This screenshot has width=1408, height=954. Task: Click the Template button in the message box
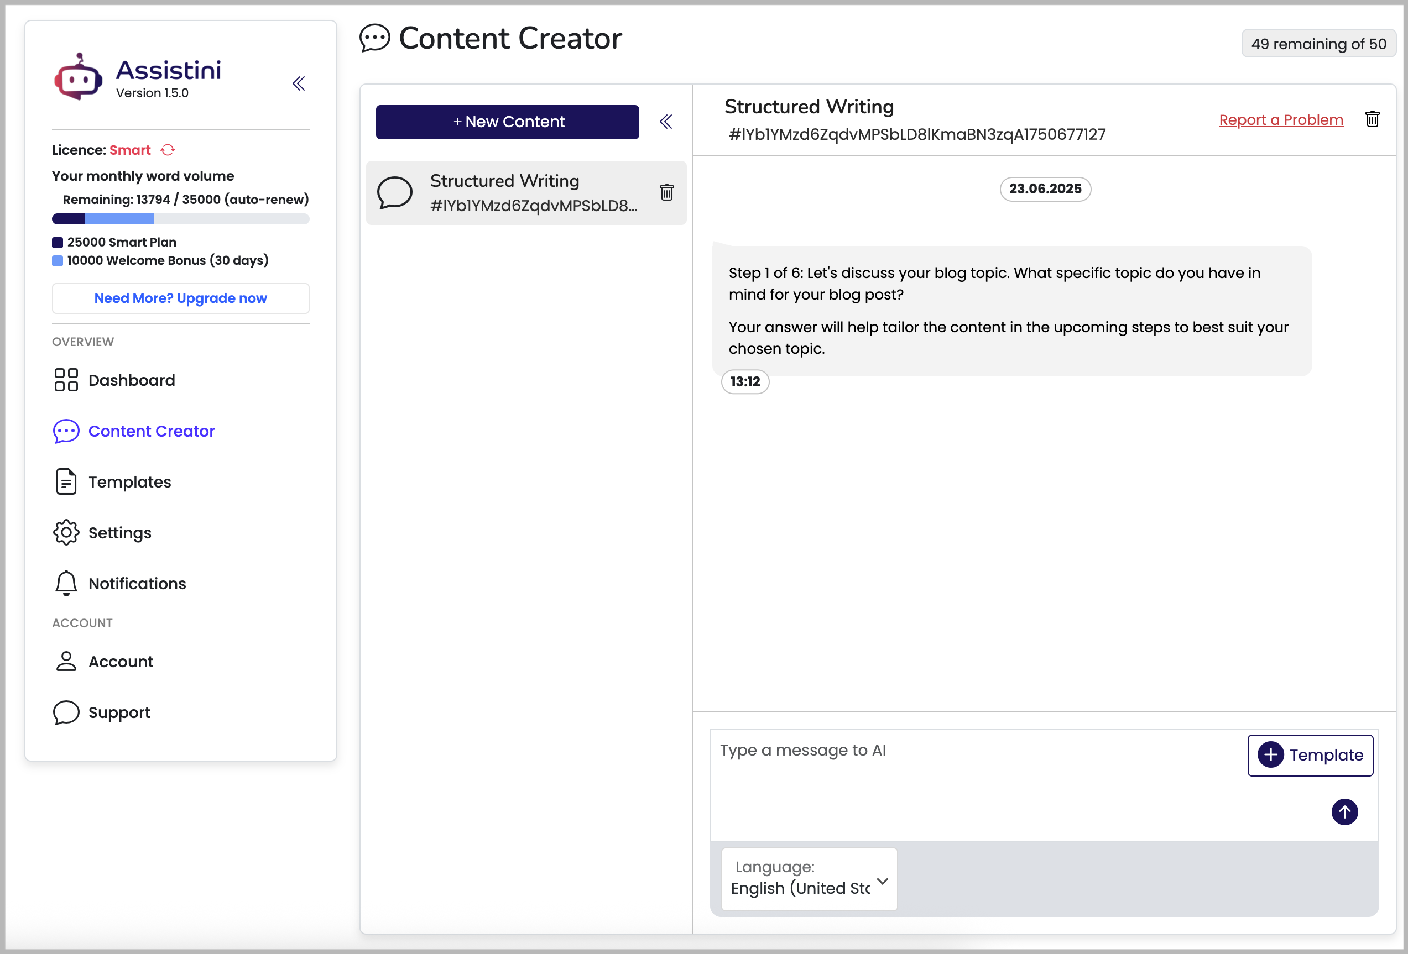tap(1310, 756)
